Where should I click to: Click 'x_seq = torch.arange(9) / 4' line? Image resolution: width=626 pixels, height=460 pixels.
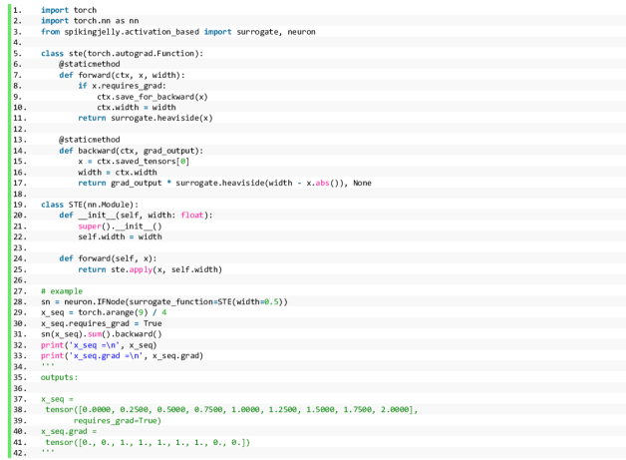(x=104, y=312)
